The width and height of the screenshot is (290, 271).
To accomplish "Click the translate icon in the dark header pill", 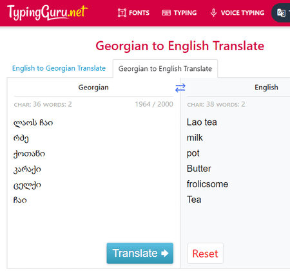I will point(281,13).
